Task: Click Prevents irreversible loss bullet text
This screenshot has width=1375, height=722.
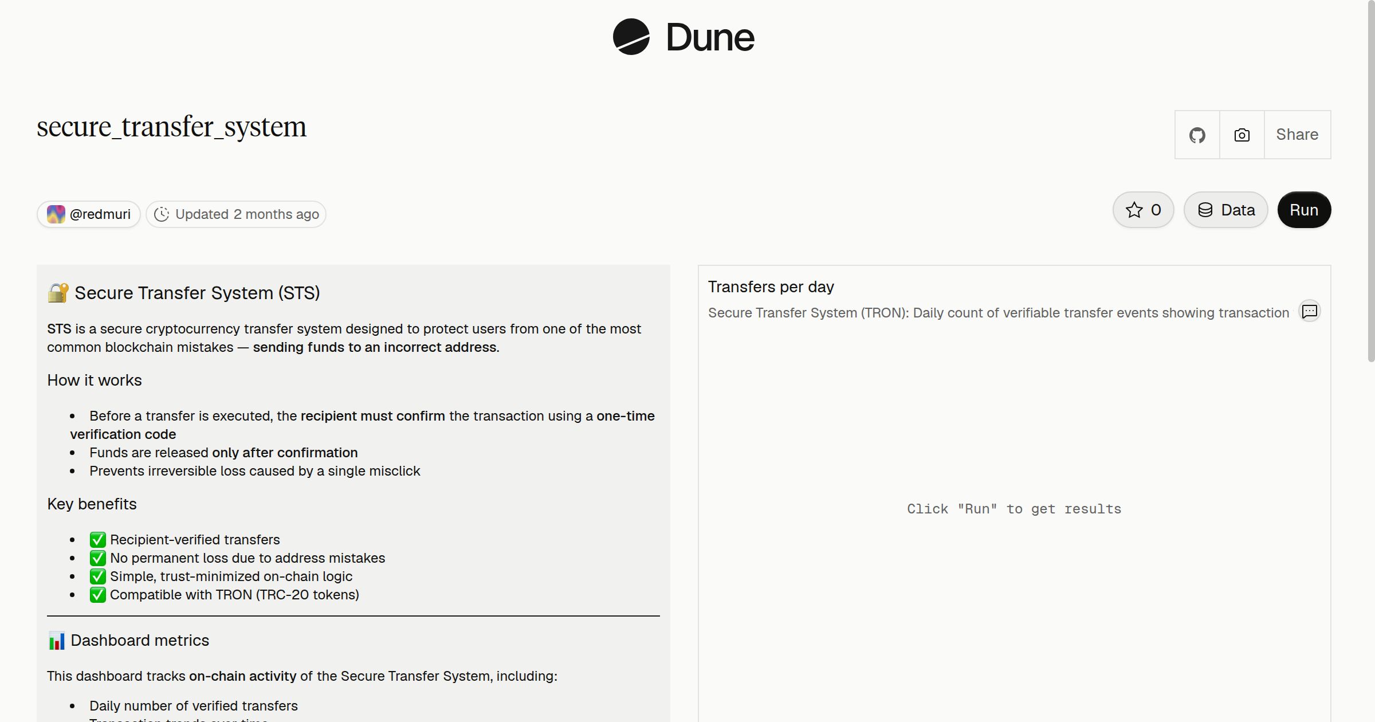Action: click(x=255, y=471)
